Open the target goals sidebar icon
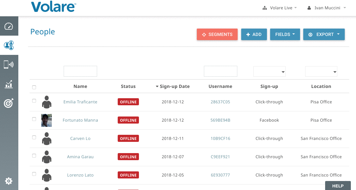This screenshot has height=190, width=356. (9, 103)
